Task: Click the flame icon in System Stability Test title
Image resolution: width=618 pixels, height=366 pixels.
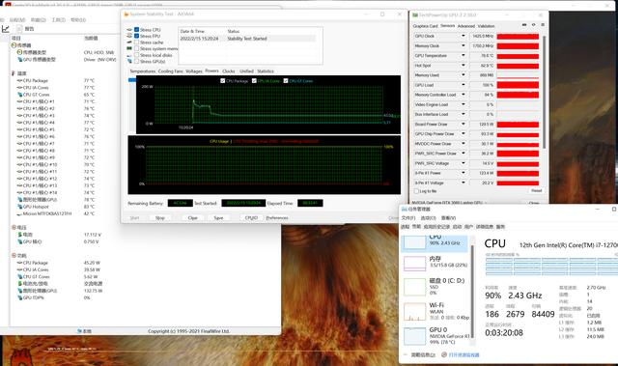Action: click(126, 14)
